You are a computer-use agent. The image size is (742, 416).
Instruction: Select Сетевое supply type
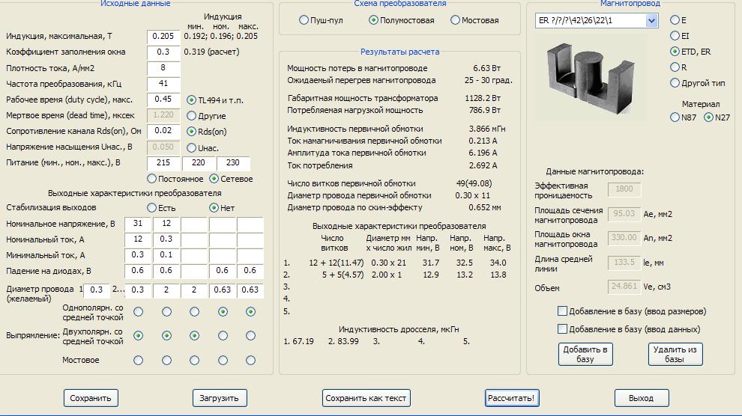pyautogui.click(x=214, y=179)
